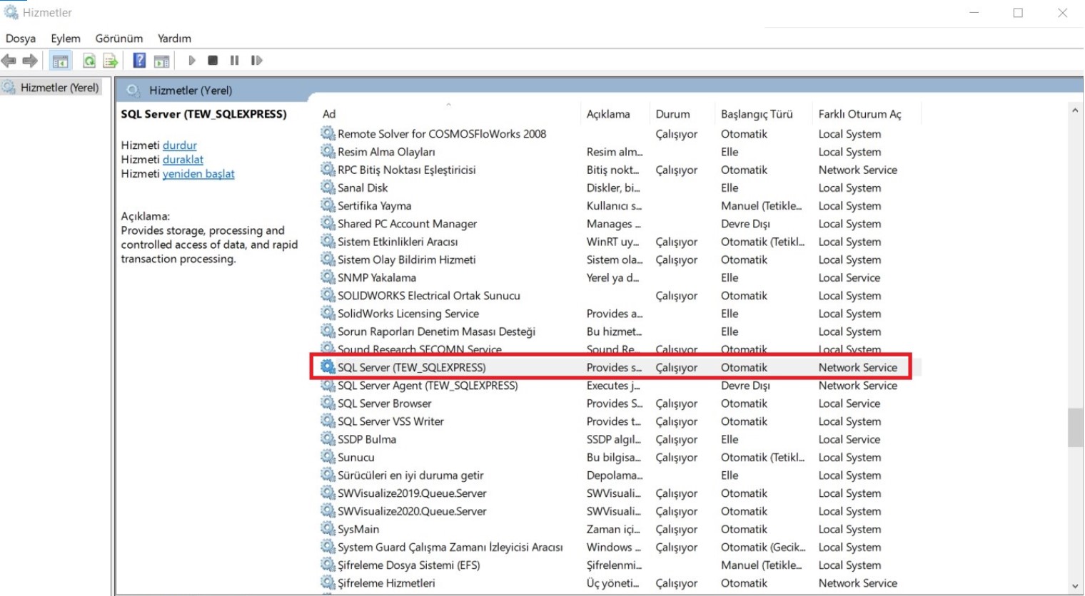Screen dimensions: 1085x596
Task: Click the Refresh icon in the toolbar
Action: pos(89,61)
